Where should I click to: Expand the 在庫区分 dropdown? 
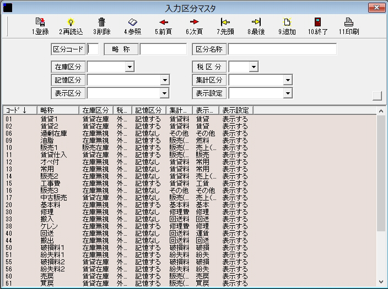(130, 67)
